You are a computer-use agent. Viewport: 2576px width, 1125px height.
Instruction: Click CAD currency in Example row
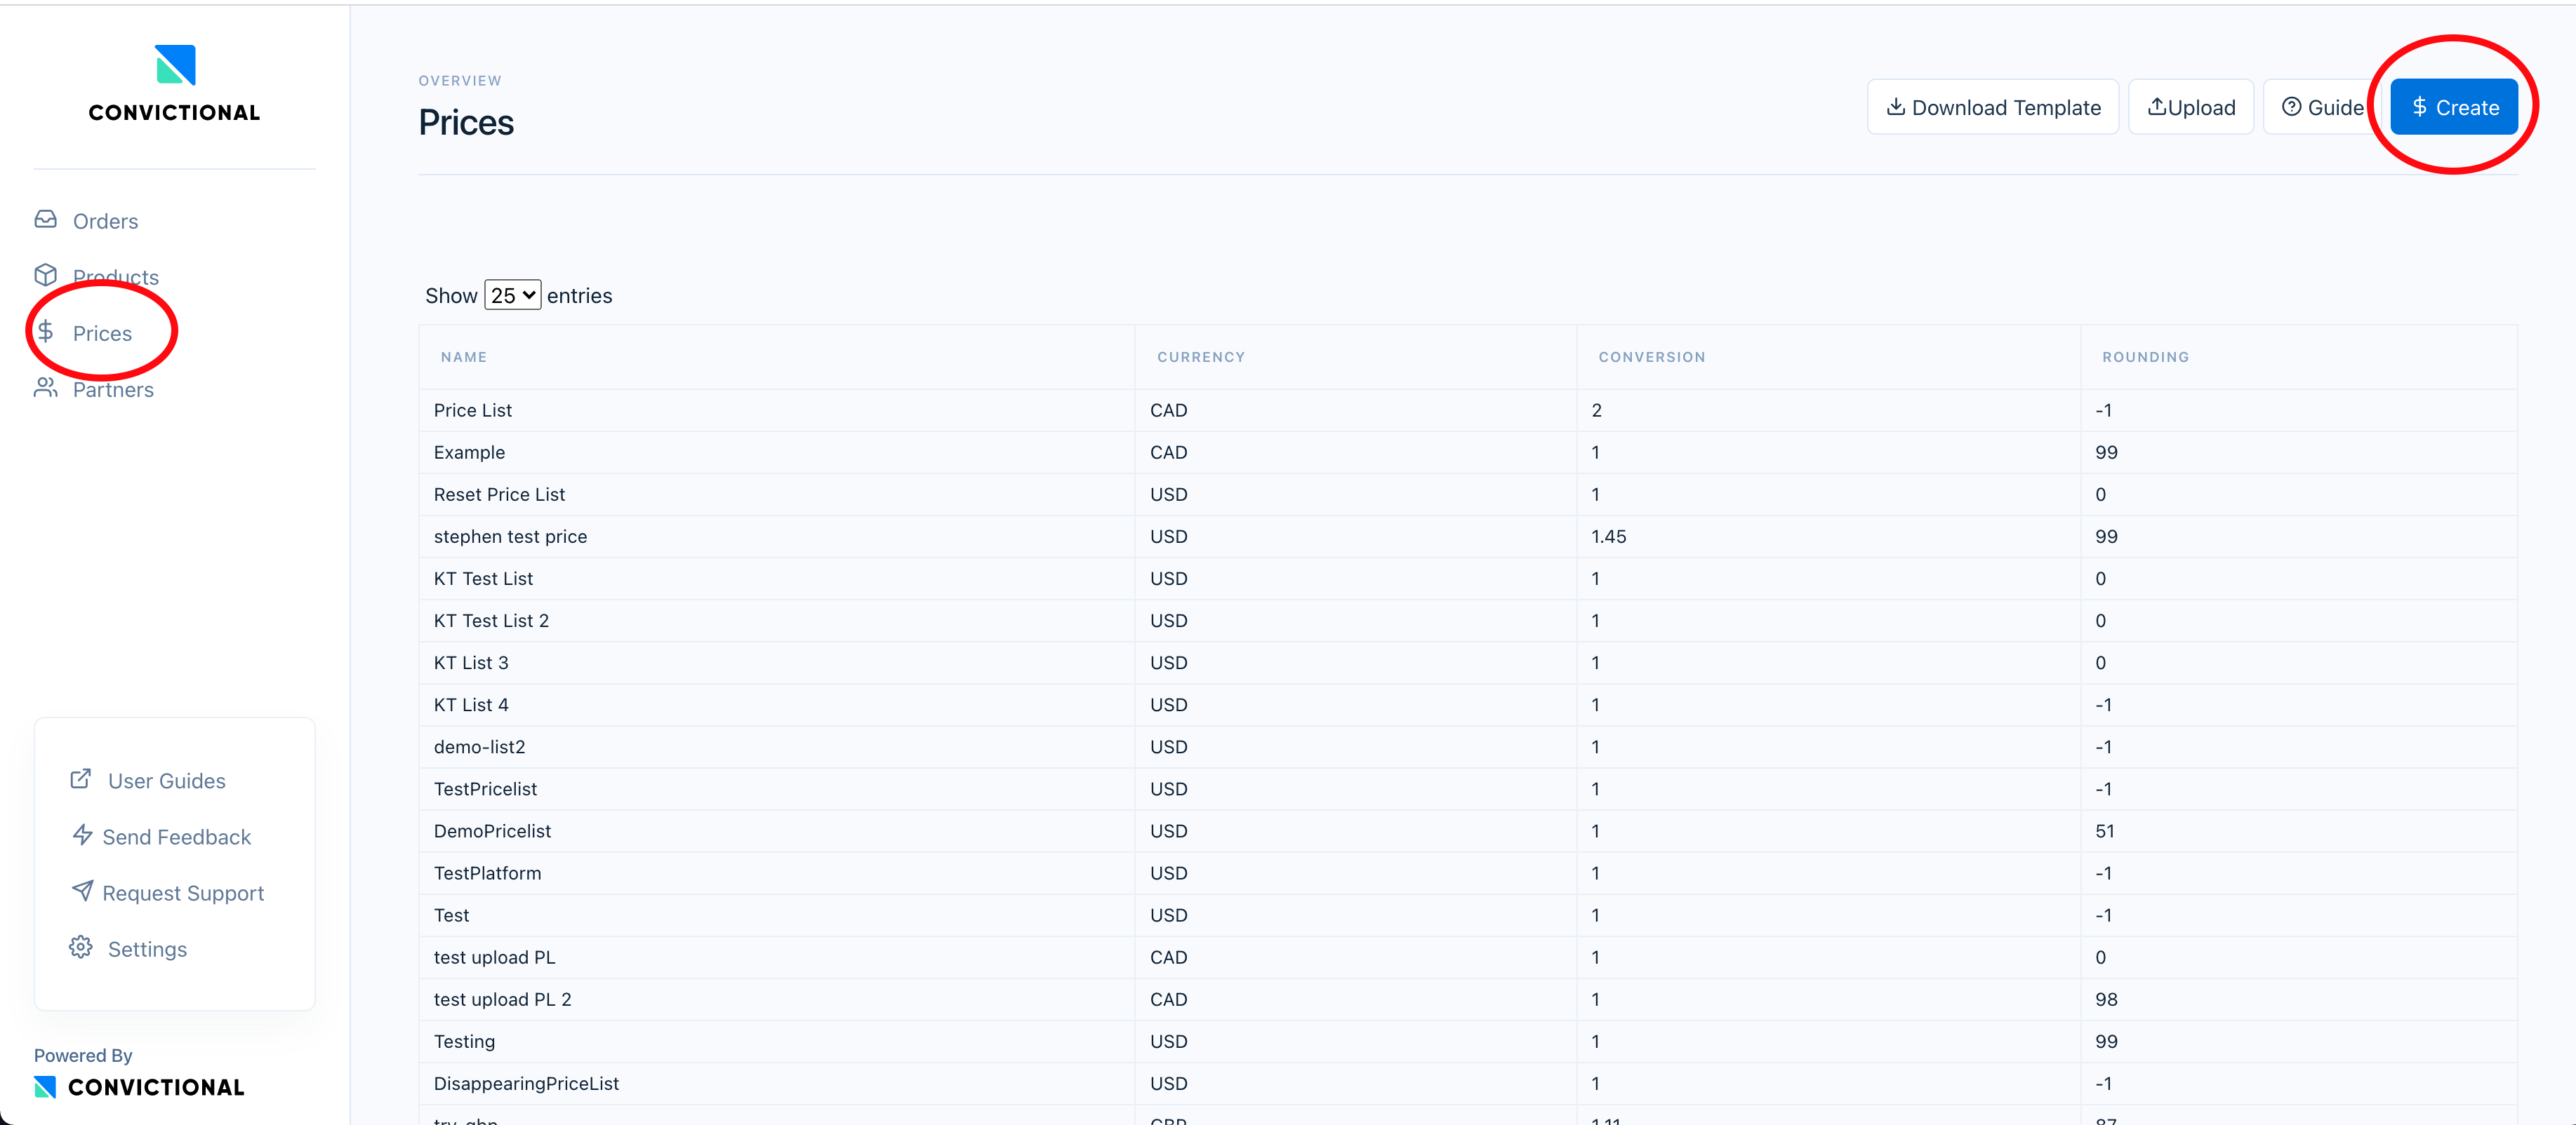[x=1168, y=452]
